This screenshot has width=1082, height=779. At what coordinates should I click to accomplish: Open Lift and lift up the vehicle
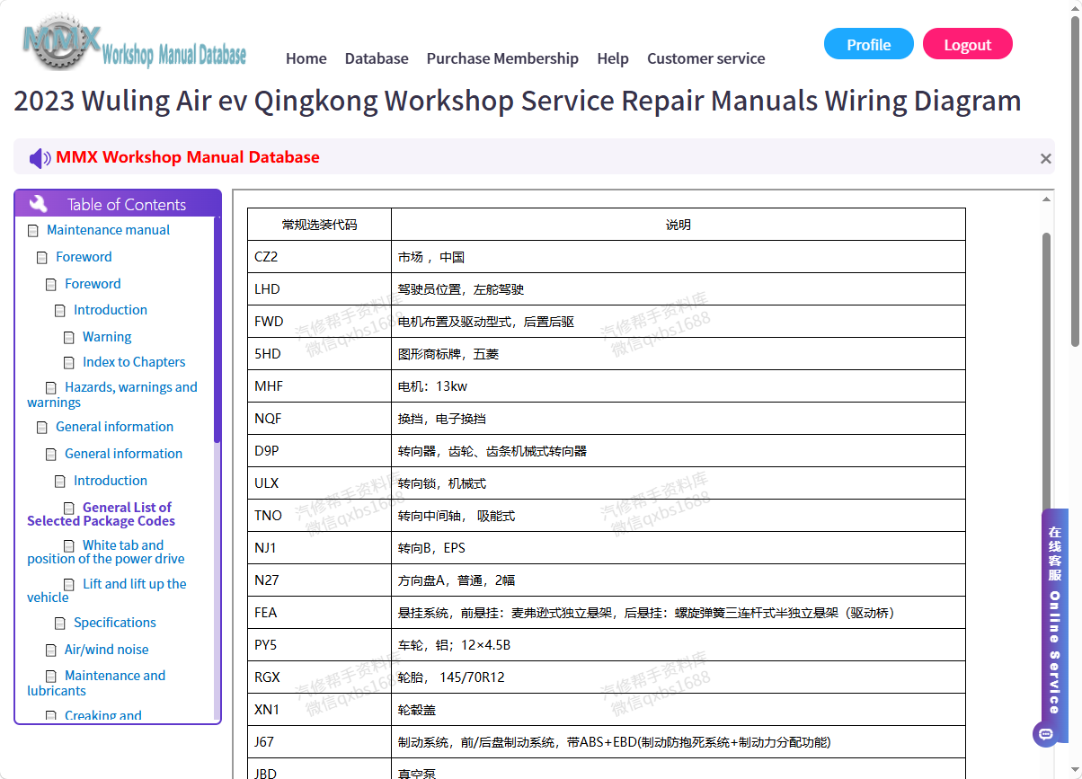[107, 590]
